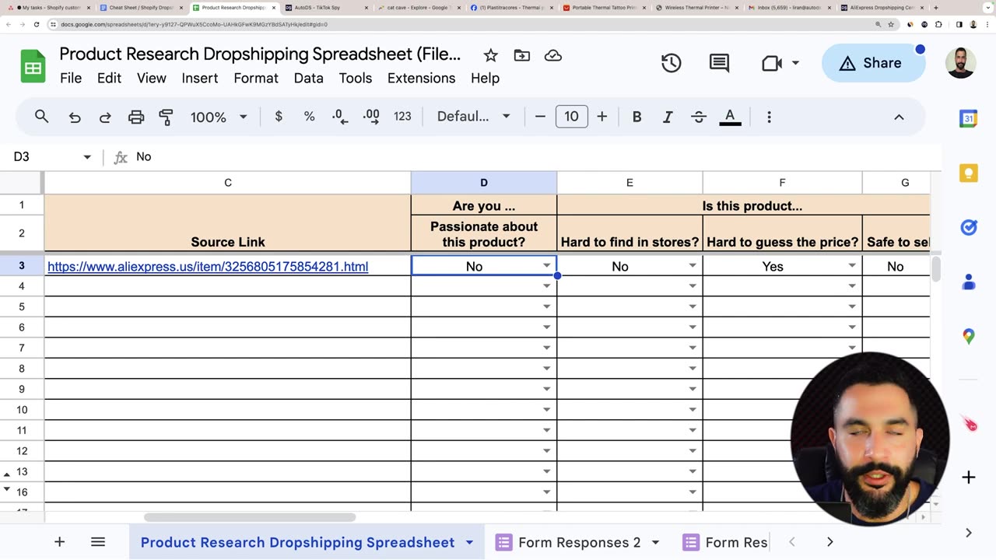This screenshot has height=560, width=996.
Task: Open the Google Sheets home icon
Action: coord(33,67)
